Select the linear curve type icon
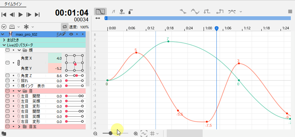 (x=183, y=11)
